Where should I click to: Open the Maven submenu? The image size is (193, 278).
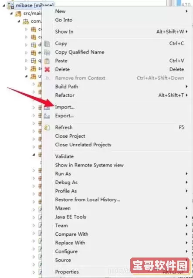117,208
